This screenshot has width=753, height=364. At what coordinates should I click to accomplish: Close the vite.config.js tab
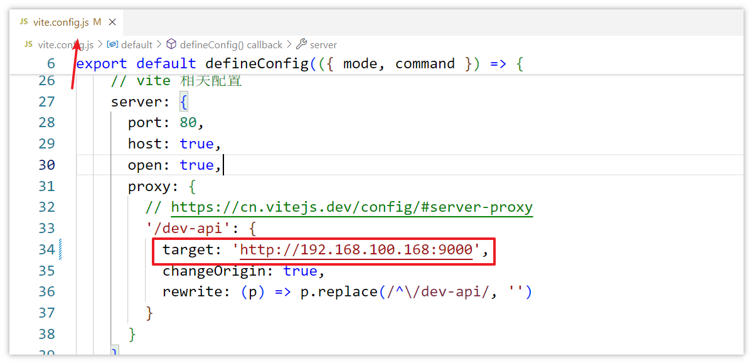112,22
